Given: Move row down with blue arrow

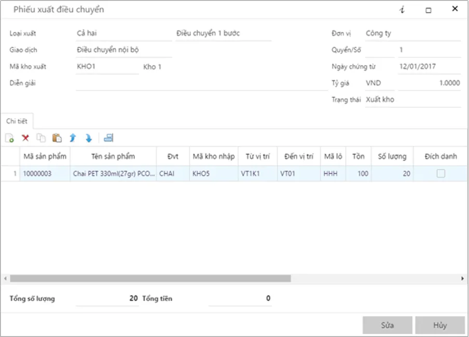Looking at the screenshot, I should (x=89, y=138).
